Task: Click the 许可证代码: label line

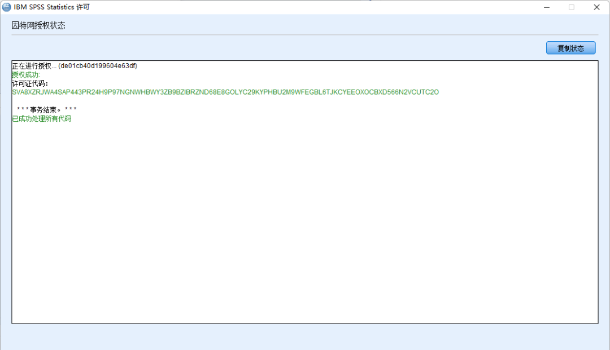Action: tap(30, 83)
